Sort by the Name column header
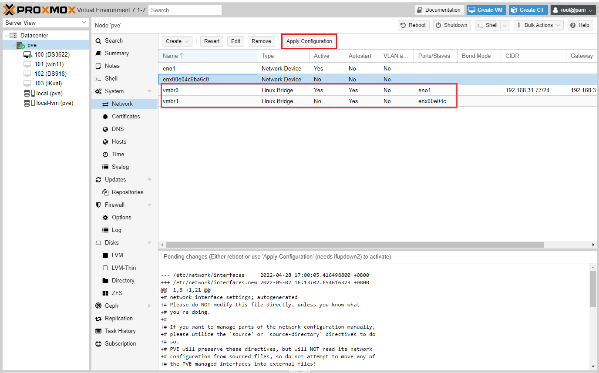 pos(208,56)
